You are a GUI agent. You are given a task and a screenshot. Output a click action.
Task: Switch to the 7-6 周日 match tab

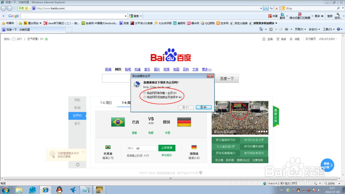tap(106, 103)
